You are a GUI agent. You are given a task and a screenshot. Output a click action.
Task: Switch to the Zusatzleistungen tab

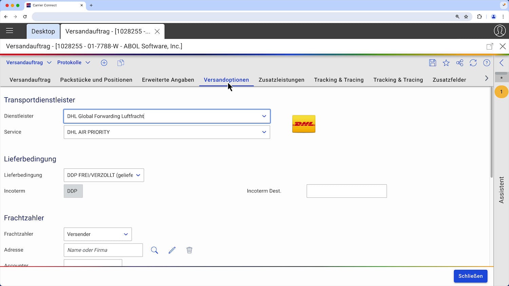click(x=282, y=80)
